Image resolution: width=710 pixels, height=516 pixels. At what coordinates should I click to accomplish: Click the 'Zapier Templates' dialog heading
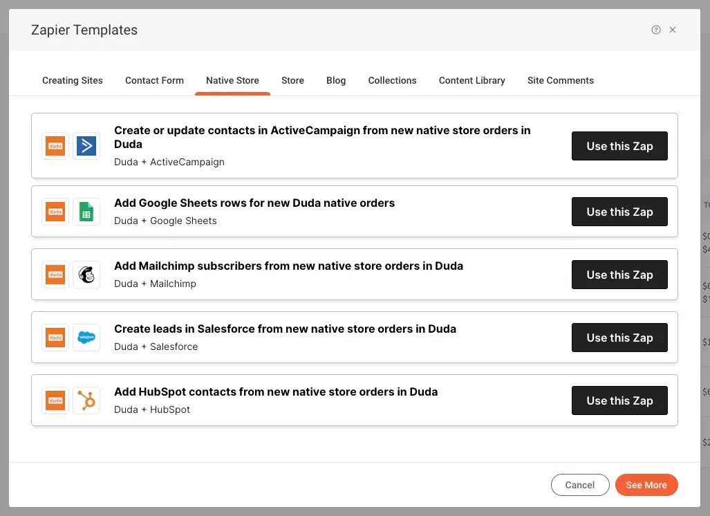click(x=84, y=30)
